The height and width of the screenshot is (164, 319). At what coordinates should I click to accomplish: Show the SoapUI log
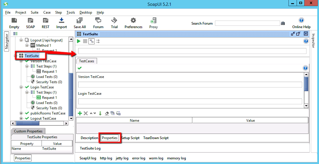[88, 158]
